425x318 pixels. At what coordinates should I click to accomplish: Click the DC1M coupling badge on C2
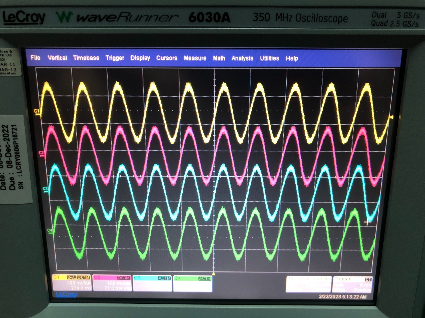tap(124, 277)
